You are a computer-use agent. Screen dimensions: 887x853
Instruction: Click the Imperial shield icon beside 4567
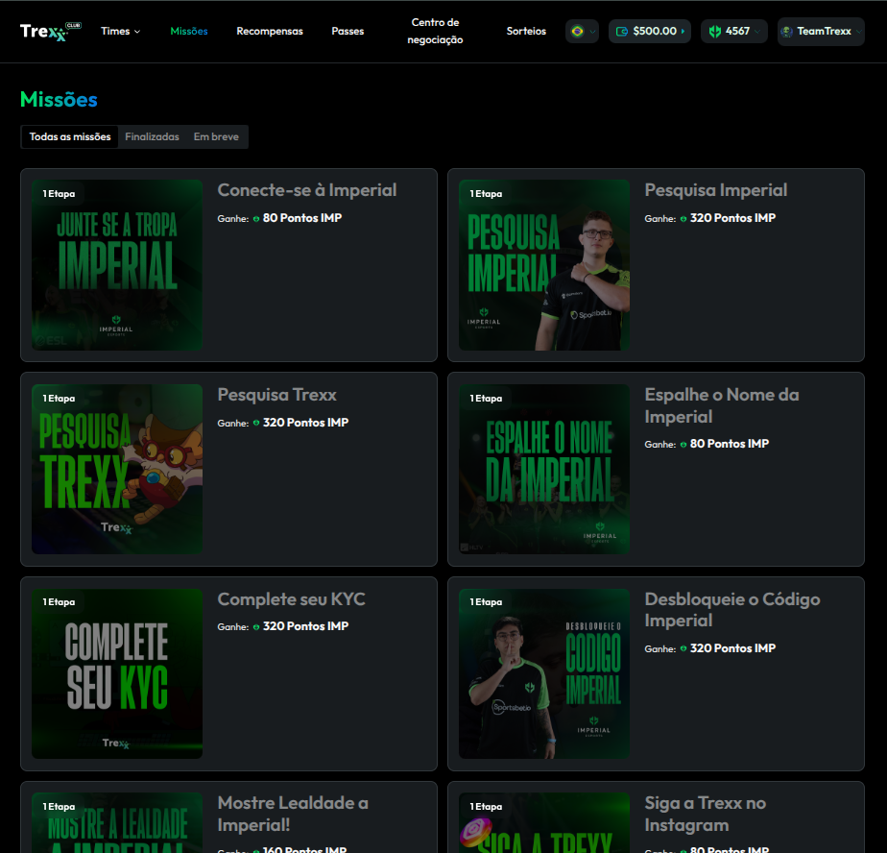(715, 31)
